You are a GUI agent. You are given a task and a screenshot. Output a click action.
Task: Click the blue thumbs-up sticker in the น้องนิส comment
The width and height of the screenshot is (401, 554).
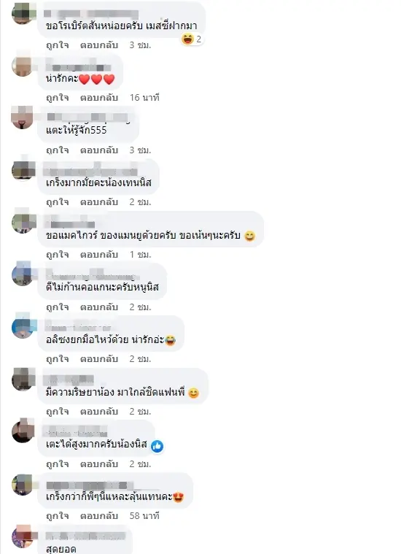pos(157,446)
